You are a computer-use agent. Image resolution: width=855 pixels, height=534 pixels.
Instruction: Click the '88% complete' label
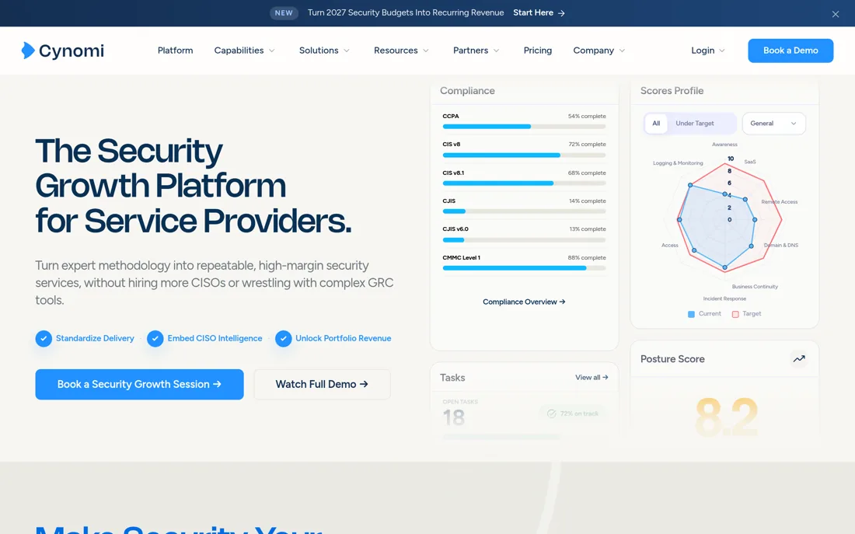pos(587,257)
